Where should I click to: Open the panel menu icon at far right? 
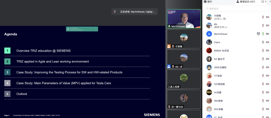(270, 2)
